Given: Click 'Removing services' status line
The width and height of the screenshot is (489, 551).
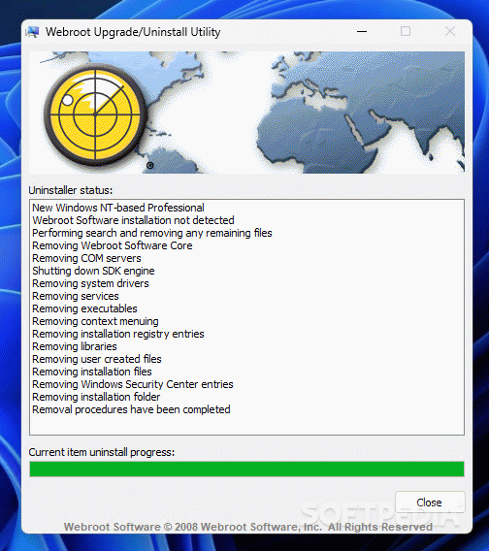Looking at the screenshot, I should tap(76, 296).
